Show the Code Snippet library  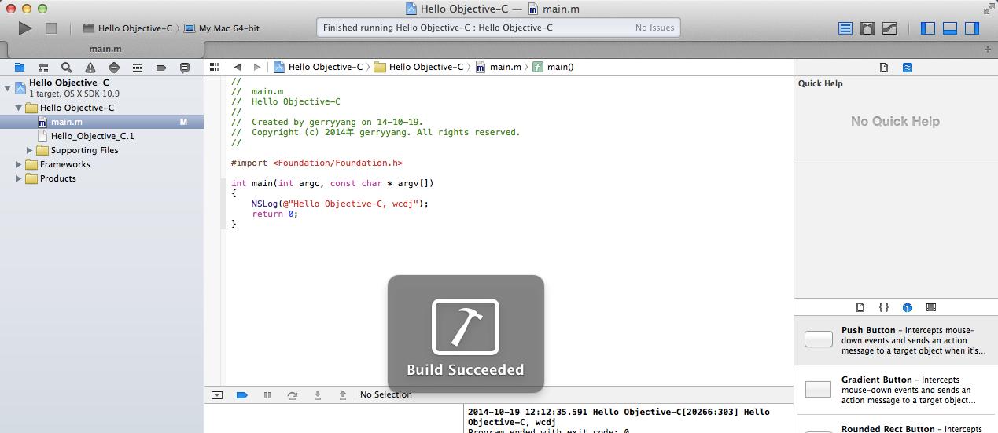coord(884,307)
